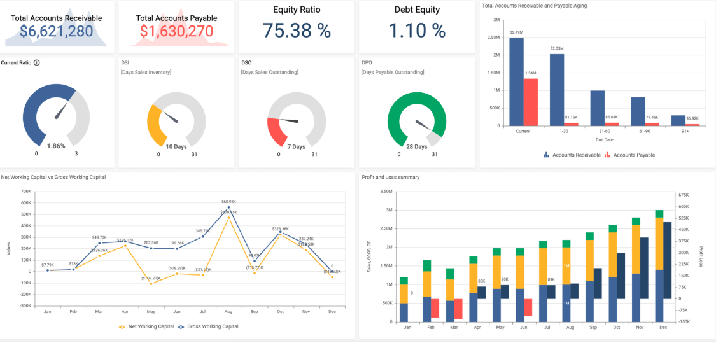The height and width of the screenshot is (357, 716).
Task: Click the Oct gross point labeled 323.38K
Action: point(281,232)
